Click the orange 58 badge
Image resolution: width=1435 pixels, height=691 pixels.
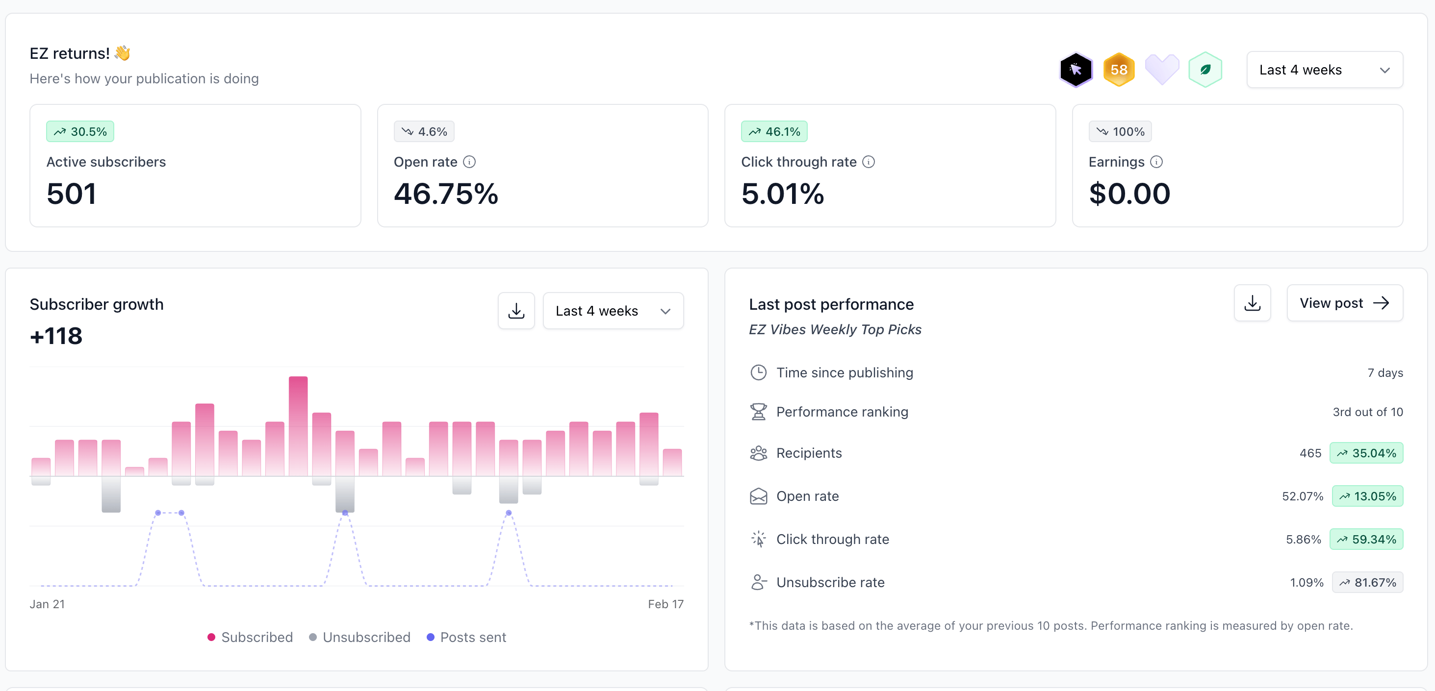(1119, 70)
